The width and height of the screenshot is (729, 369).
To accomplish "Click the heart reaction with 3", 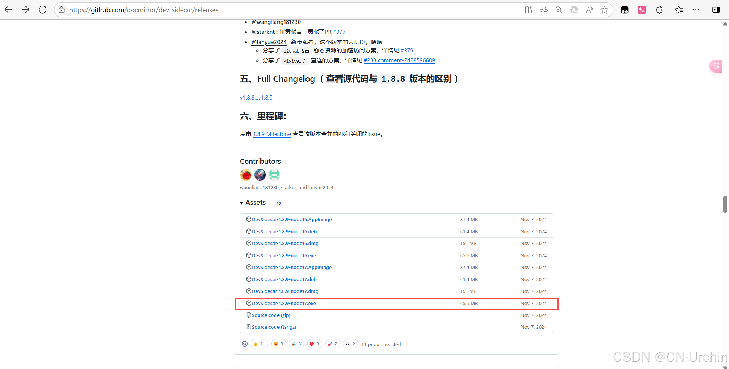I will pos(315,344).
